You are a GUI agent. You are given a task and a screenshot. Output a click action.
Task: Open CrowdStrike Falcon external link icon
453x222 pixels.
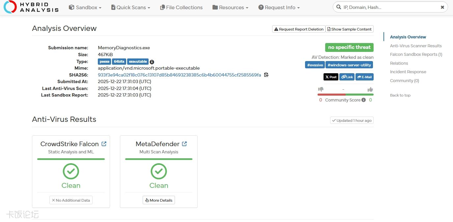pyautogui.click(x=104, y=144)
